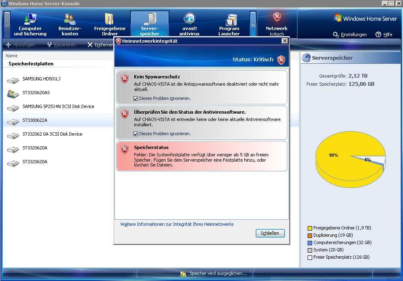
Task: Click the Speicherstatus error heading
Action: [151, 147]
